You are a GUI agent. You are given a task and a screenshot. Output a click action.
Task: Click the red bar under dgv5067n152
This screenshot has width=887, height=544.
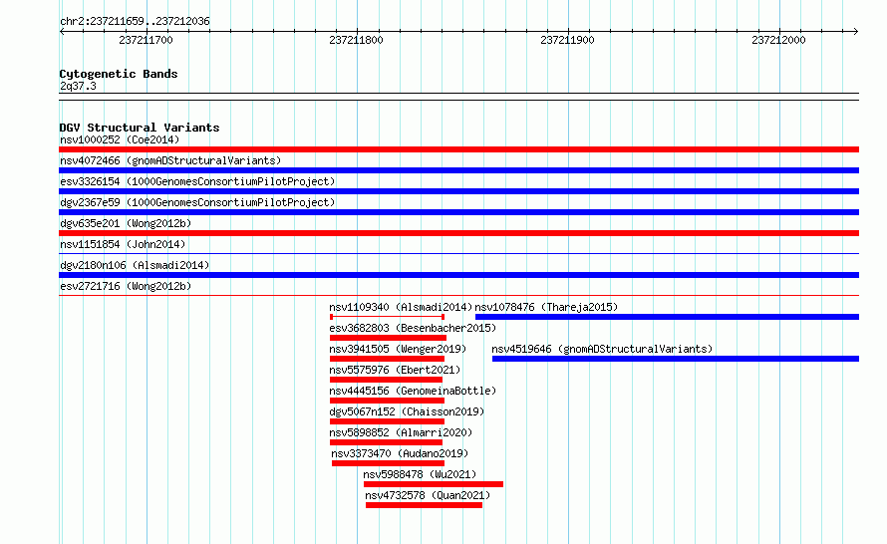(x=387, y=421)
